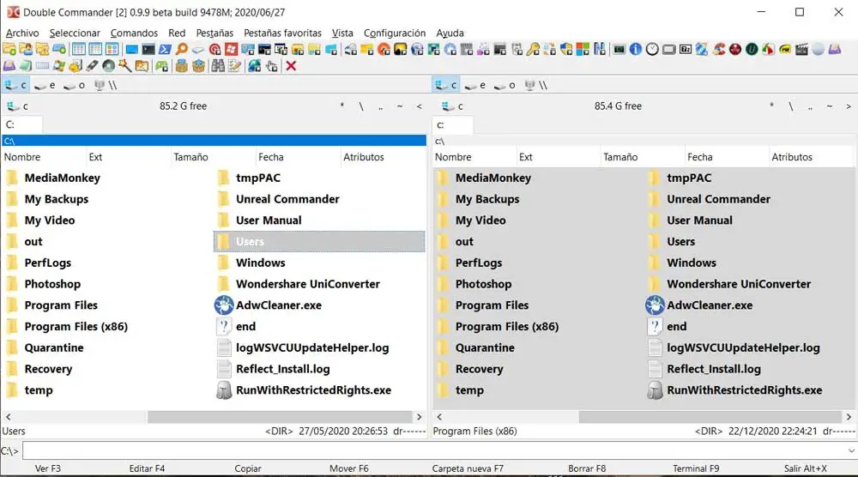Screen dimensions: 858x477
Task: Open the Pestañas favoritas menu
Action: pyautogui.click(x=283, y=33)
